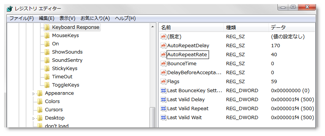The height and width of the screenshot is (136, 325).
Task: Open the 表示(V) menu
Action: click(67, 18)
